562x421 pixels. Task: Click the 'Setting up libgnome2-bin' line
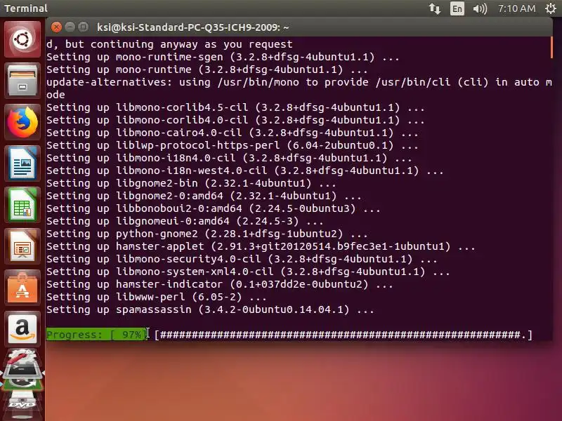click(191, 184)
